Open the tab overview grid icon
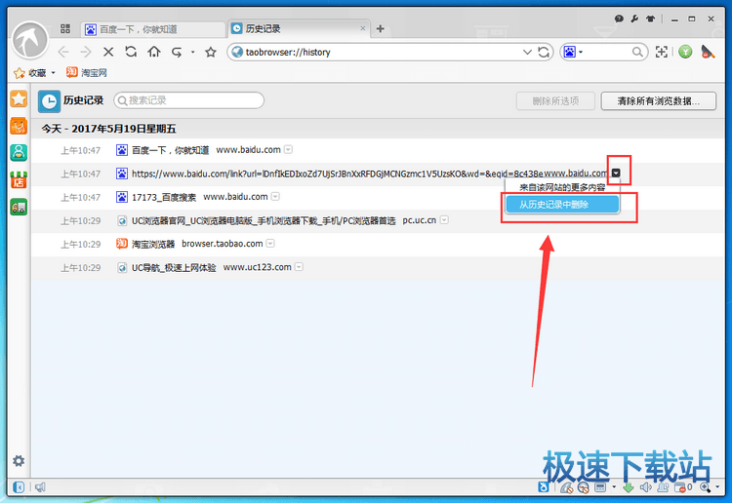 tap(65, 29)
